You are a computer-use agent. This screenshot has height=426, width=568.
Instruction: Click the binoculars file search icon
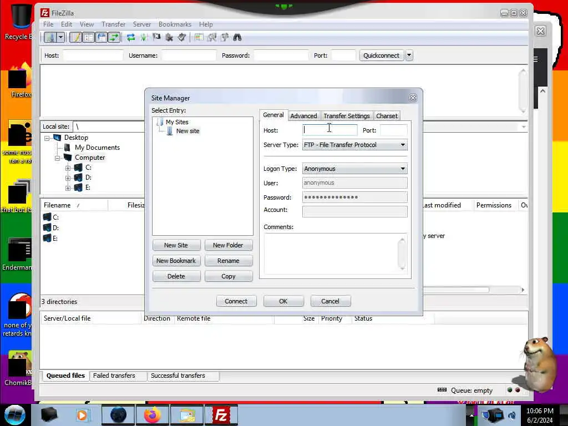pos(237,37)
